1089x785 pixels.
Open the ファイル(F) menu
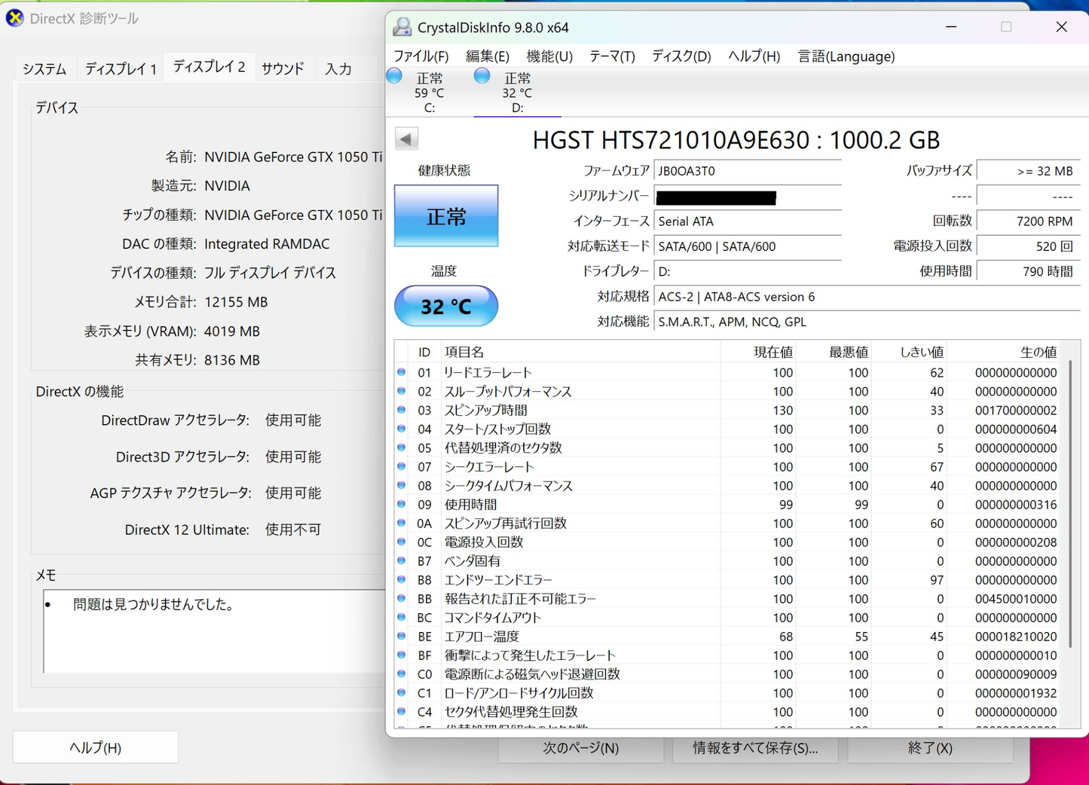pyautogui.click(x=421, y=57)
